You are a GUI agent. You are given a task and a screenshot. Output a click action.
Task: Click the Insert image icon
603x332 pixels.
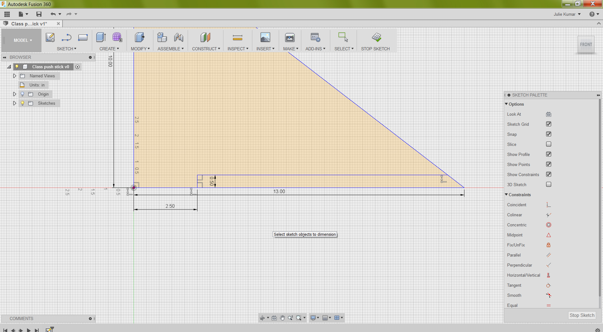(x=265, y=37)
